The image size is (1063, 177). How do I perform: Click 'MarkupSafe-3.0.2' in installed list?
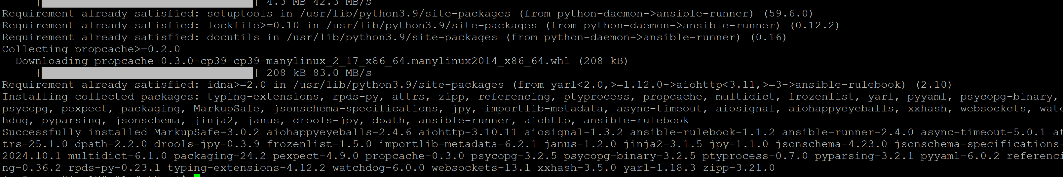coord(206,133)
